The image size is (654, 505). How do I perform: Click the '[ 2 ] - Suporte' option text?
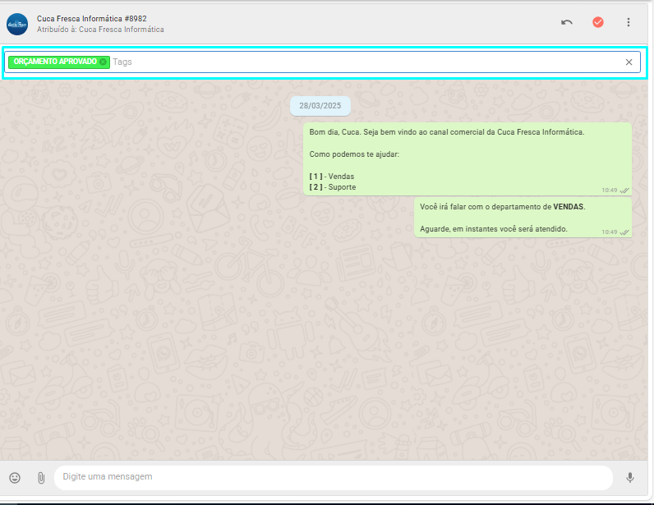pyautogui.click(x=333, y=187)
